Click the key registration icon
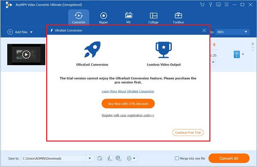Screen dimensions: 257x167 (210, 5)
